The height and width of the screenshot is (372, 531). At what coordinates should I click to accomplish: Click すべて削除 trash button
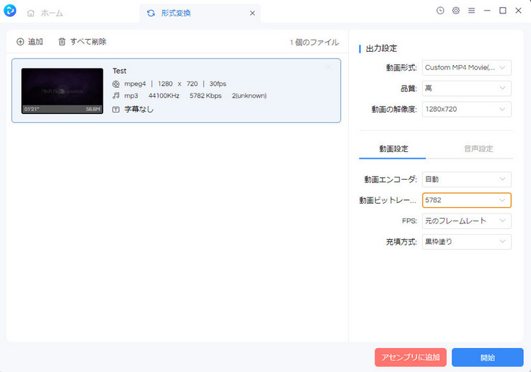(82, 42)
